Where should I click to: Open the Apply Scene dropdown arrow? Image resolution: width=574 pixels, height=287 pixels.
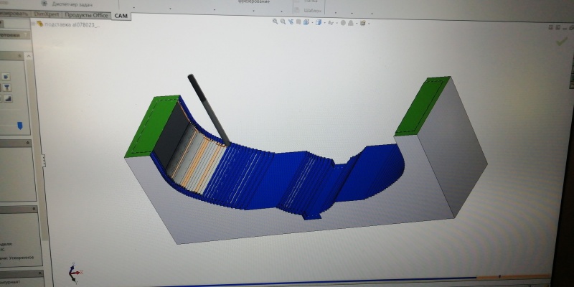click(x=356, y=24)
